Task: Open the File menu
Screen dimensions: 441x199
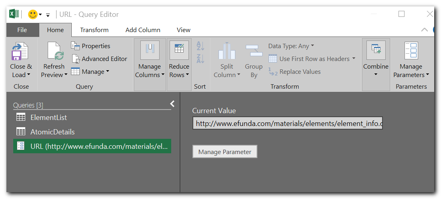Action: (22, 30)
